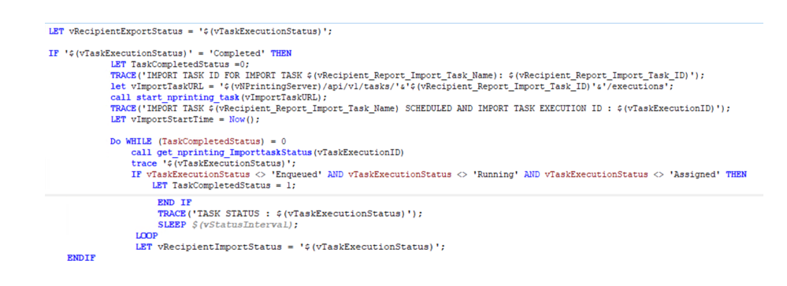
Task: Click the word 'THEN' after 'Completed'
Action: pos(281,53)
